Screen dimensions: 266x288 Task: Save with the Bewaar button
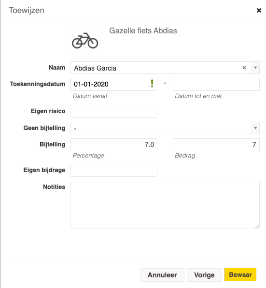coord(240,274)
